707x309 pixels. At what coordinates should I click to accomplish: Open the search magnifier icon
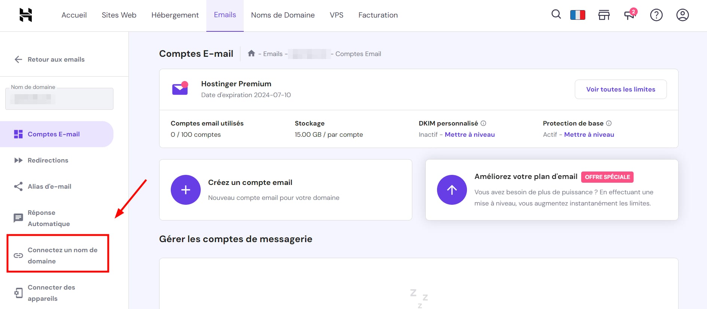click(556, 15)
